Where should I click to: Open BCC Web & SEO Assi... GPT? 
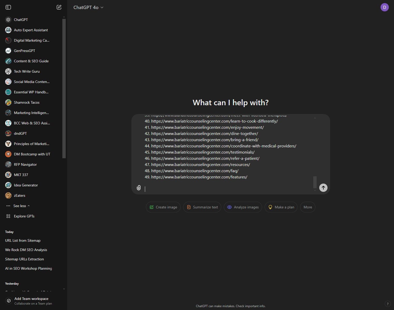coord(32,123)
